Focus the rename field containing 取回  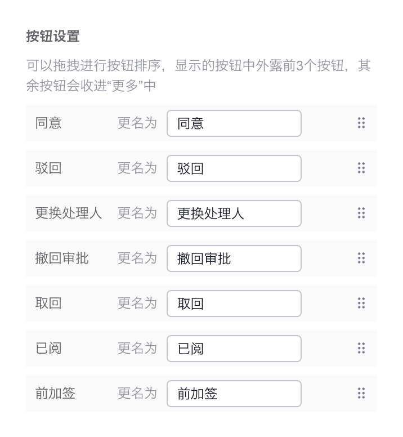pos(234,304)
